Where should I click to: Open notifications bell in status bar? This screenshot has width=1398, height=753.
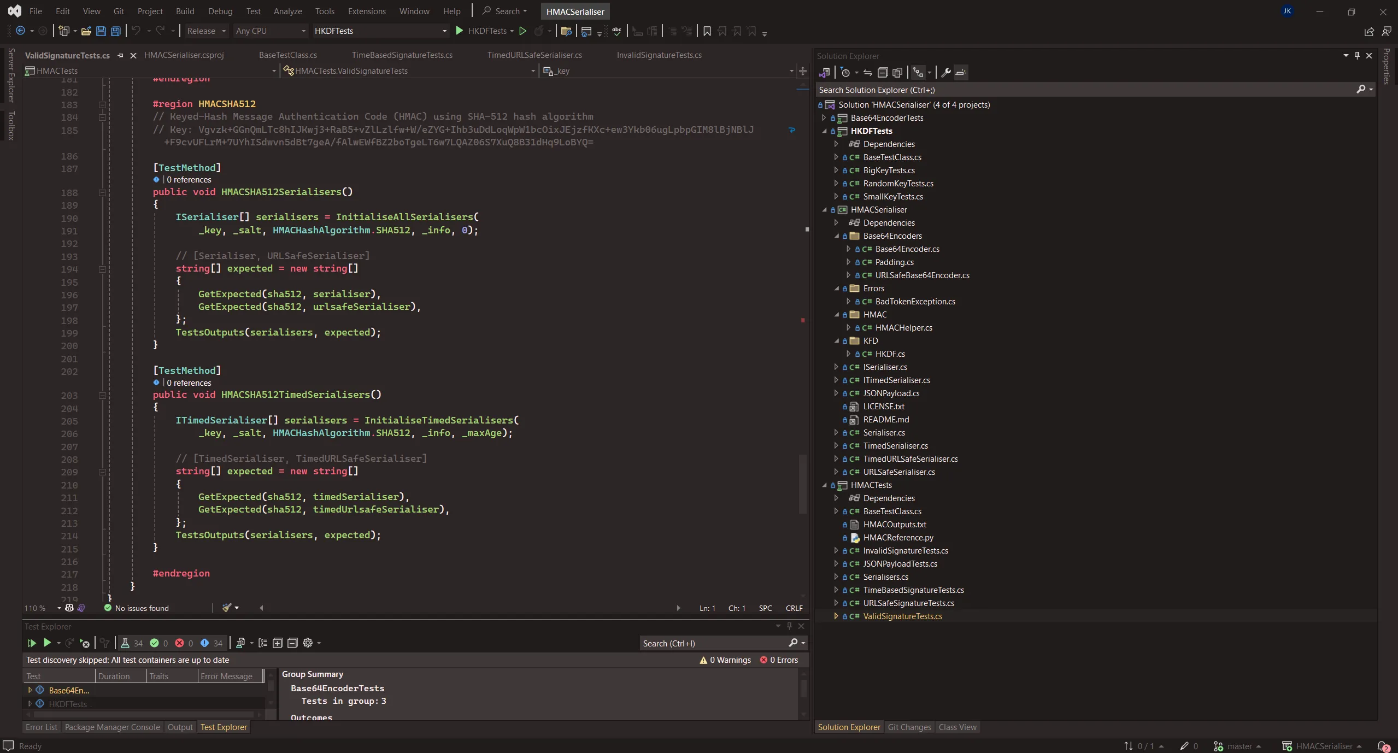[1383, 746]
